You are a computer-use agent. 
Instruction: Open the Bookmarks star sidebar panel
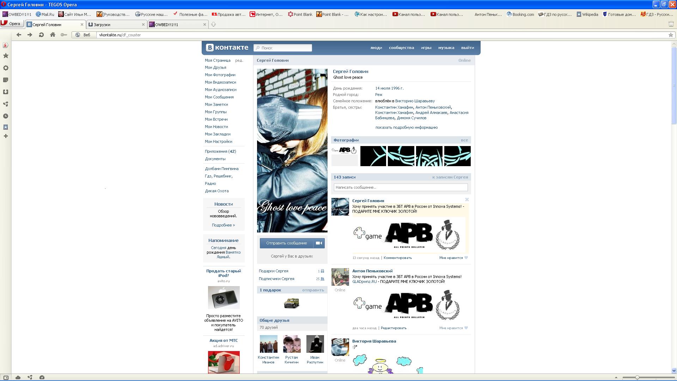pos(6,56)
